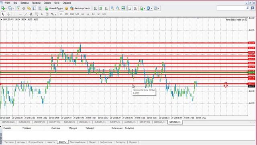The image size is (257, 145).
Task: Open the Справка menu
Action: point(67,3)
